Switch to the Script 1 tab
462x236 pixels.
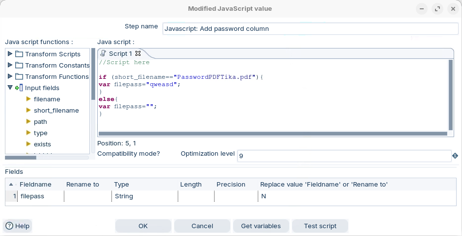tap(120, 53)
